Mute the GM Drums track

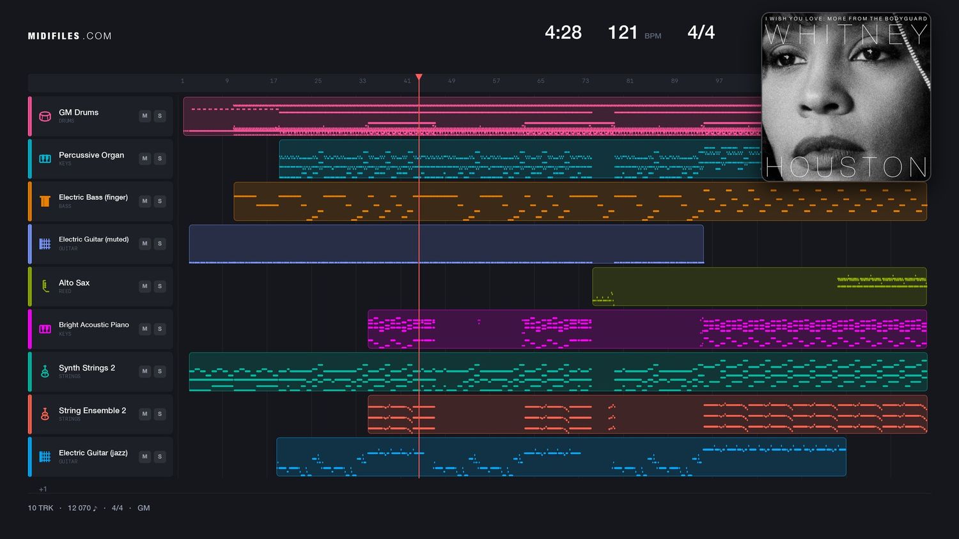[145, 116]
